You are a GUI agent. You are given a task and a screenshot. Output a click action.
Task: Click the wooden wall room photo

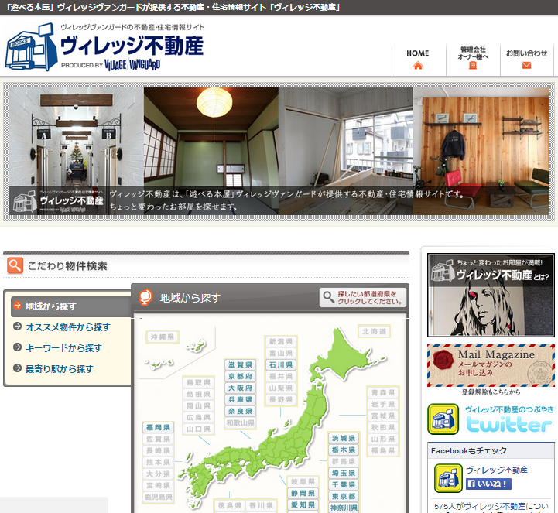481,151
